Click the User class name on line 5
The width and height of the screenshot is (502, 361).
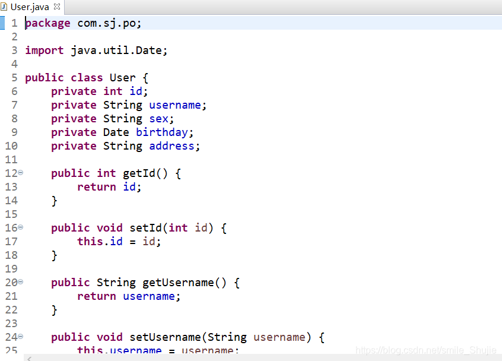(x=123, y=78)
